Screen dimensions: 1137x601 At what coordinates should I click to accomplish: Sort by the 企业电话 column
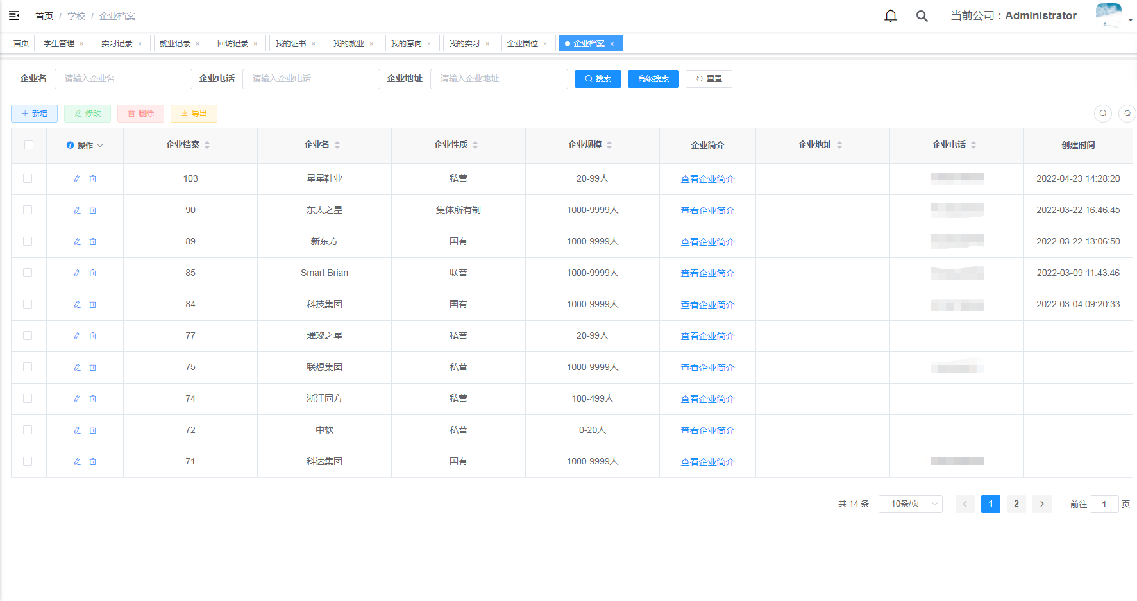point(973,145)
